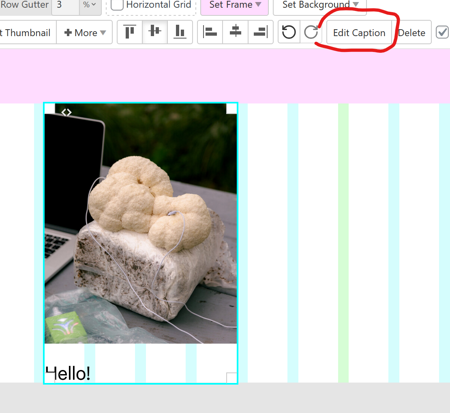
Task: Expand the More options menu
Action: pos(84,32)
